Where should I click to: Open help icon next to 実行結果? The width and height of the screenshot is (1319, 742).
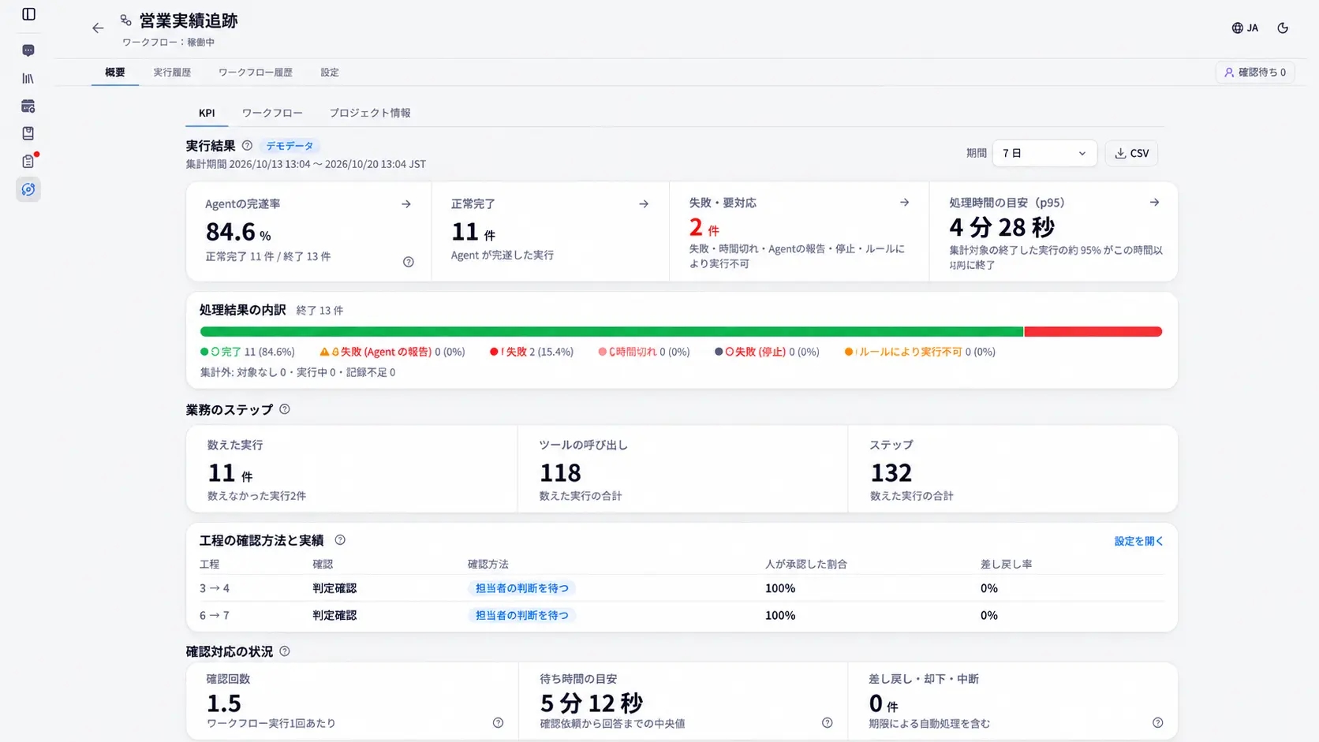click(247, 146)
